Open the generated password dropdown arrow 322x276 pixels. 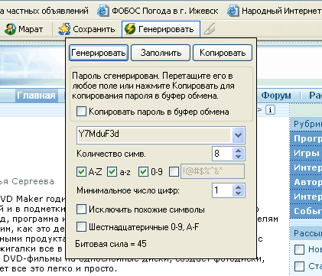[239, 135]
